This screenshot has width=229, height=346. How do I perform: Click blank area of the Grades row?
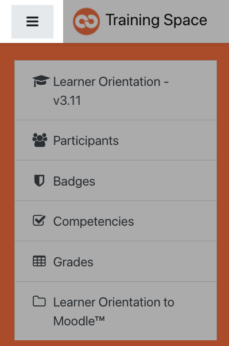[x=155, y=261]
